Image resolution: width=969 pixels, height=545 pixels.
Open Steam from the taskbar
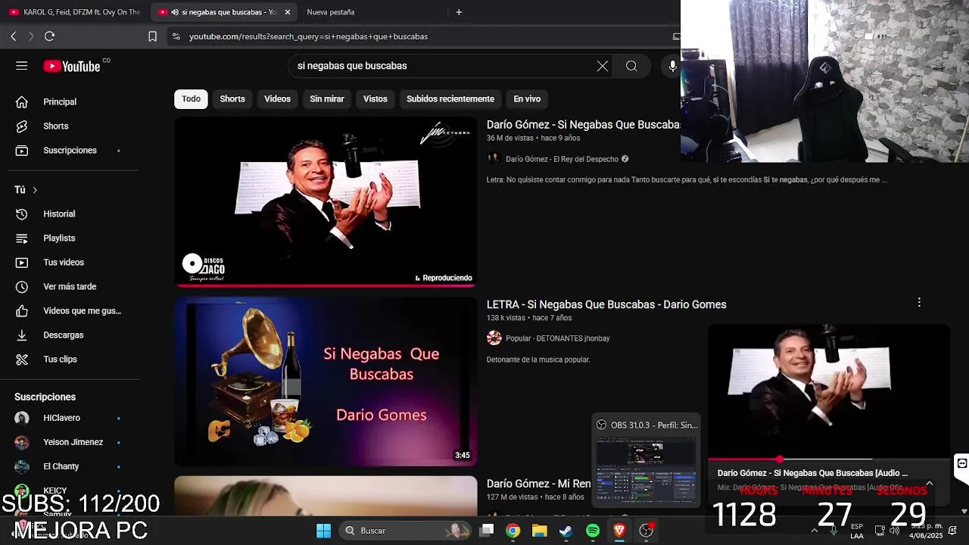pyautogui.click(x=566, y=531)
